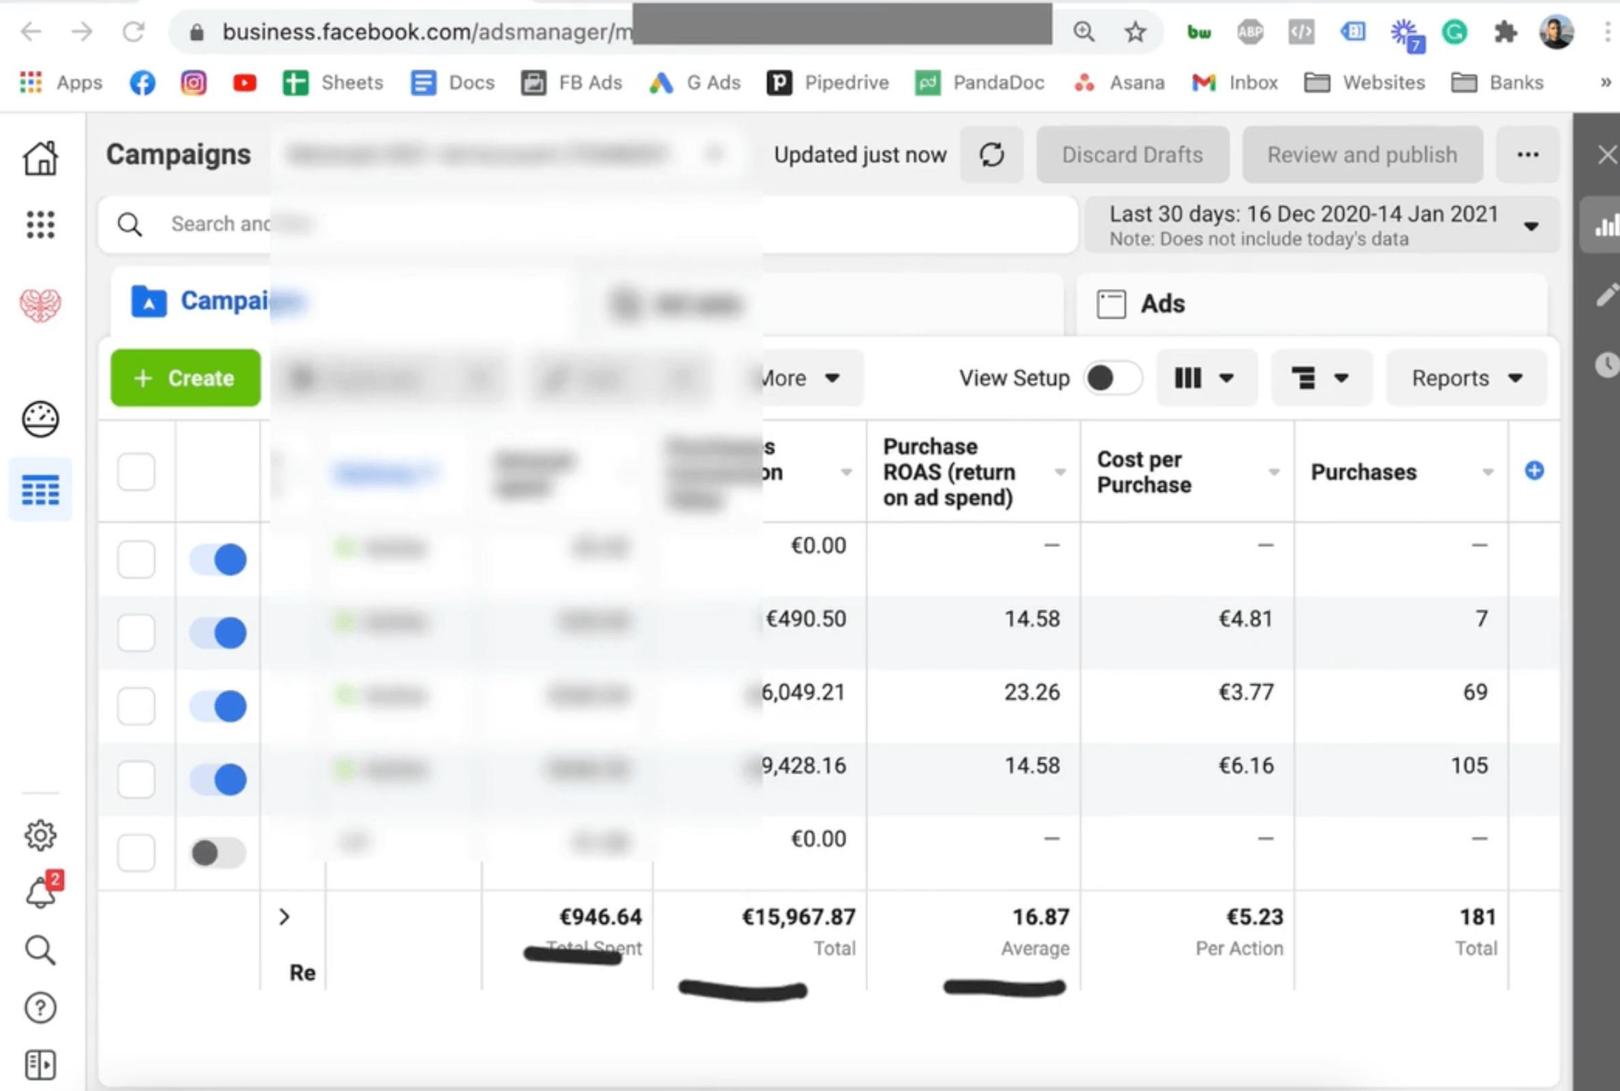This screenshot has width=1620, height=1091.
Task: Enable the inactive last campaign toggle
Action: 218,853
